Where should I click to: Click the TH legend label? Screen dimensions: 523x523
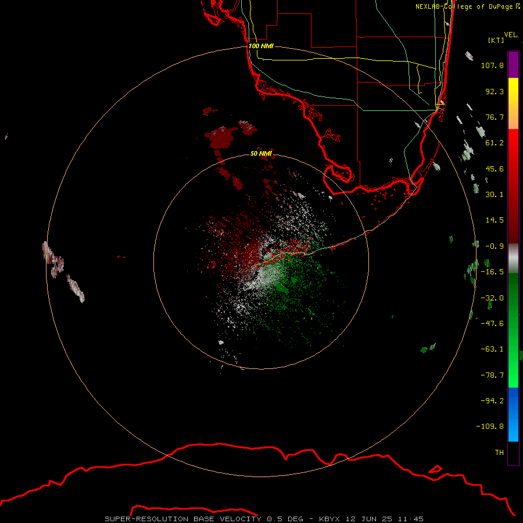point(499,453)
